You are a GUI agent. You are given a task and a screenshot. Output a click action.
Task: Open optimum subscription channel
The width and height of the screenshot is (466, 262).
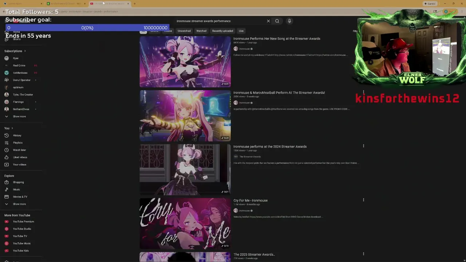[x=18, y=87]
